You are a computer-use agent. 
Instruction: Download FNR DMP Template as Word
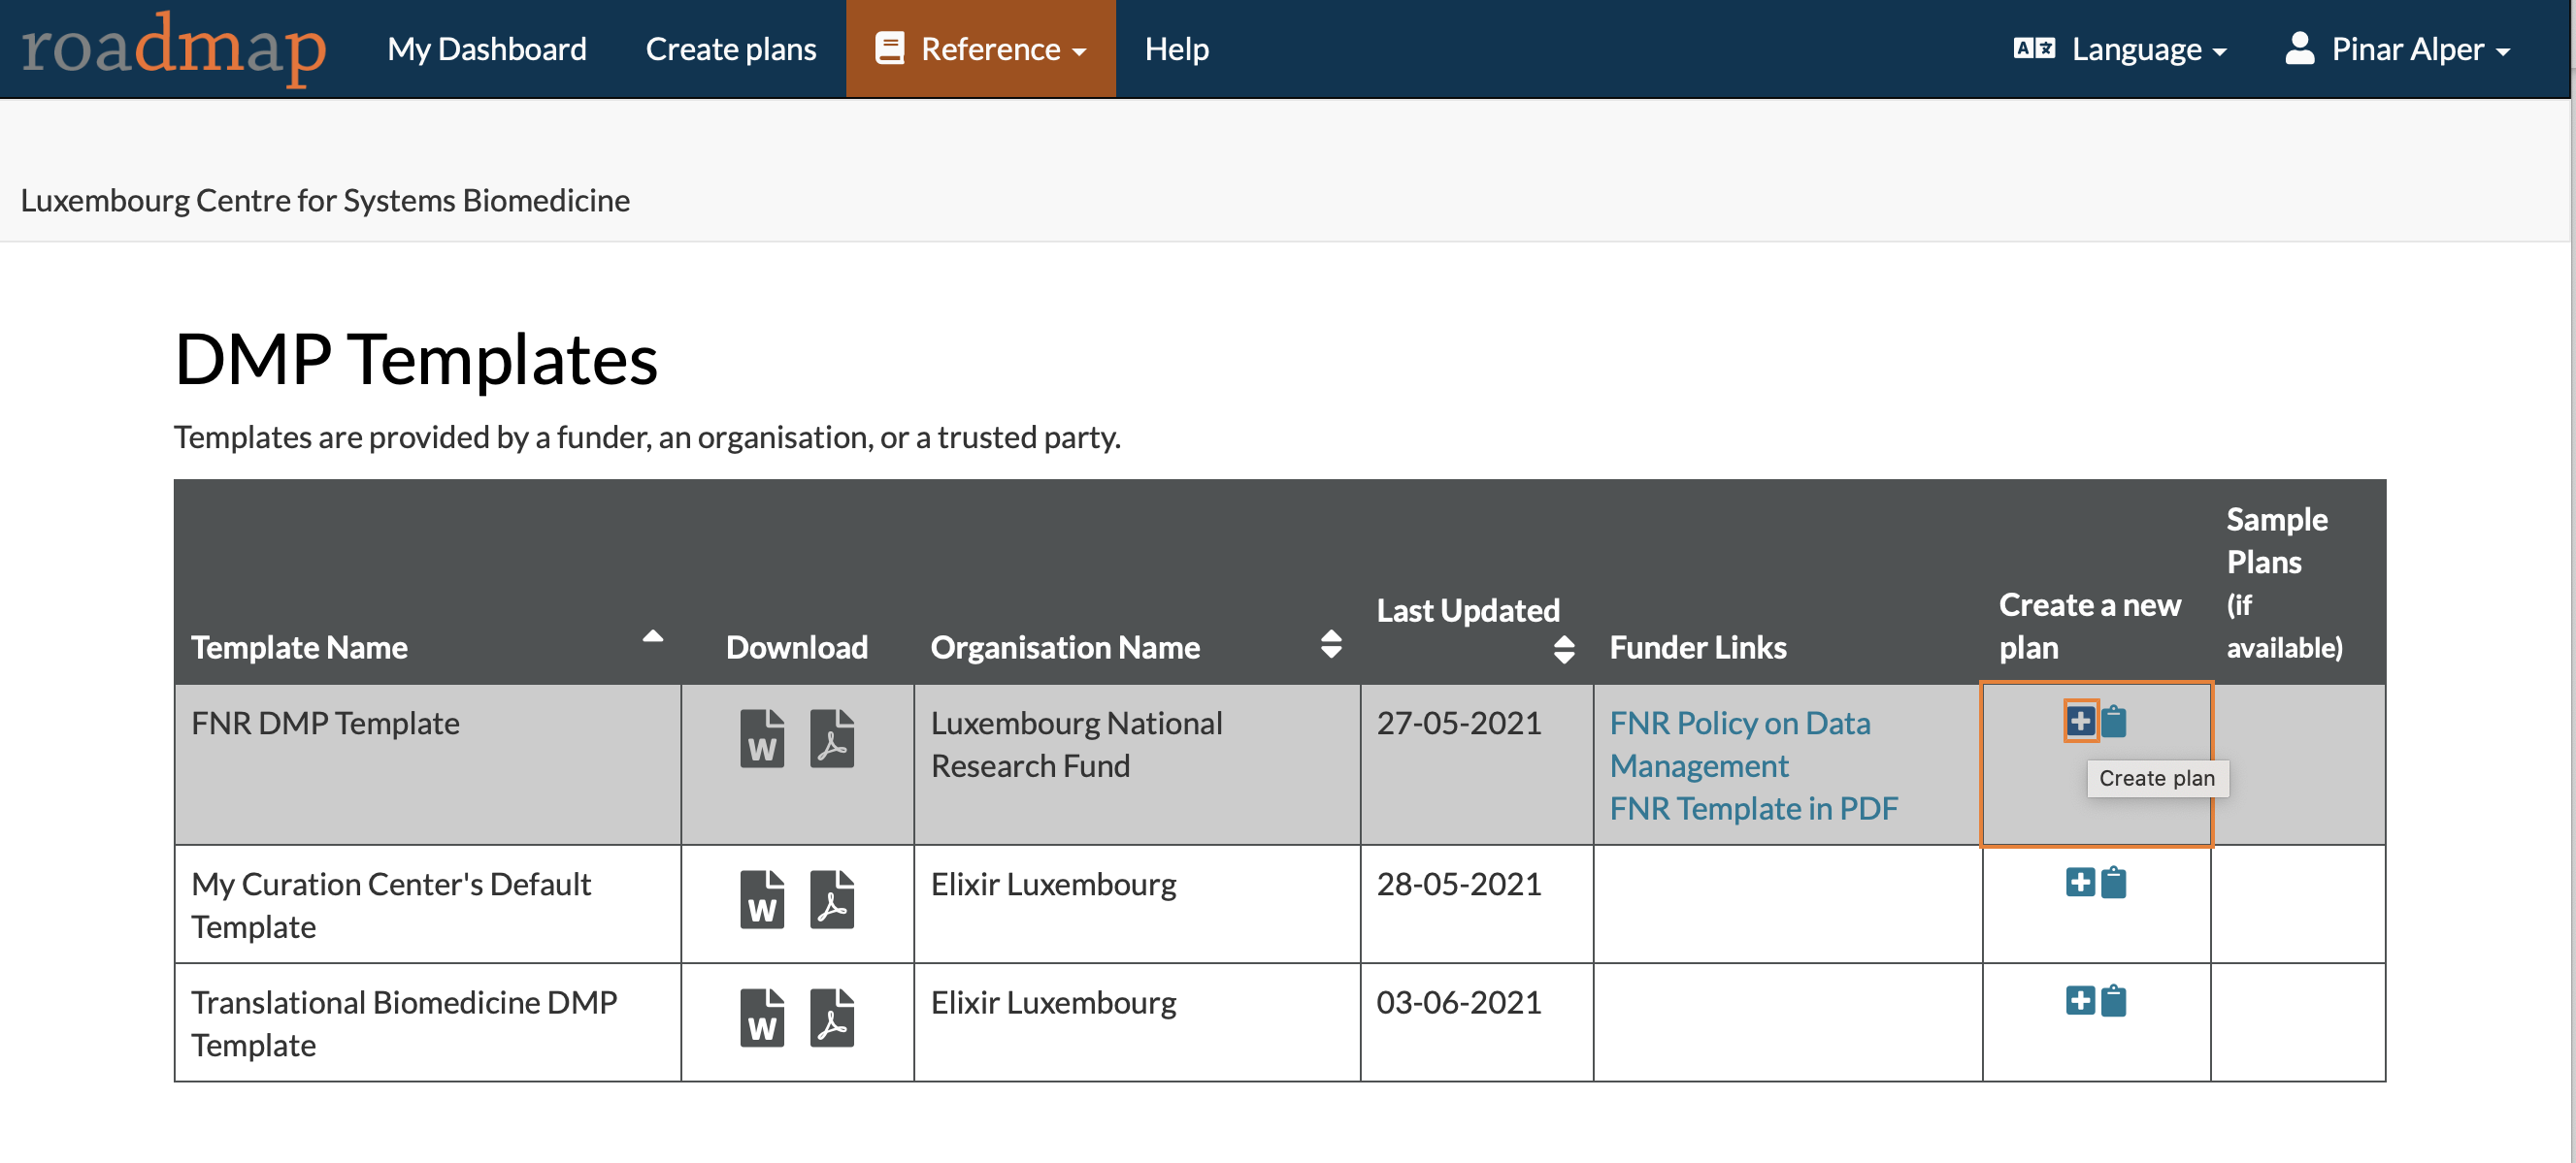click(x=762, y=738)
